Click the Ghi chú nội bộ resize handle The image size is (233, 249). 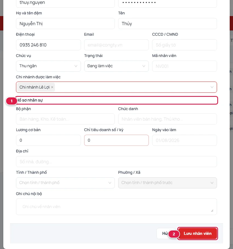tap(212, 211)
